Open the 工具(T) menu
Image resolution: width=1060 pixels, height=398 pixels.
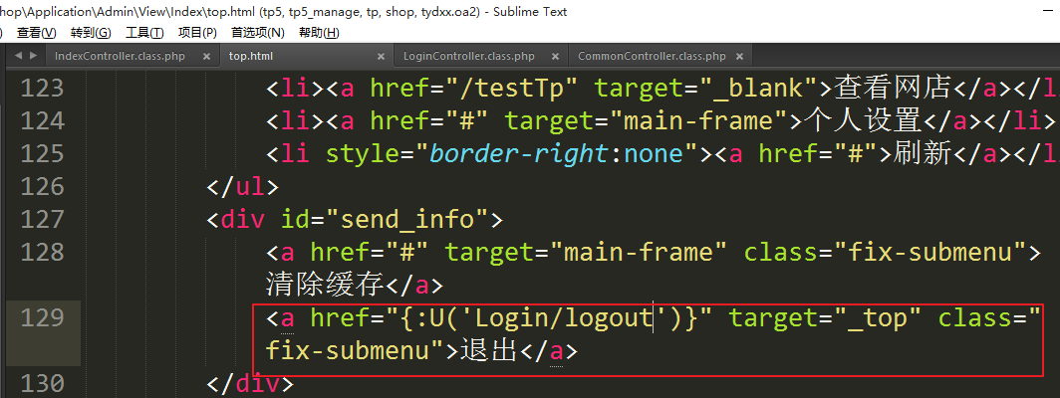click(144, 33)
